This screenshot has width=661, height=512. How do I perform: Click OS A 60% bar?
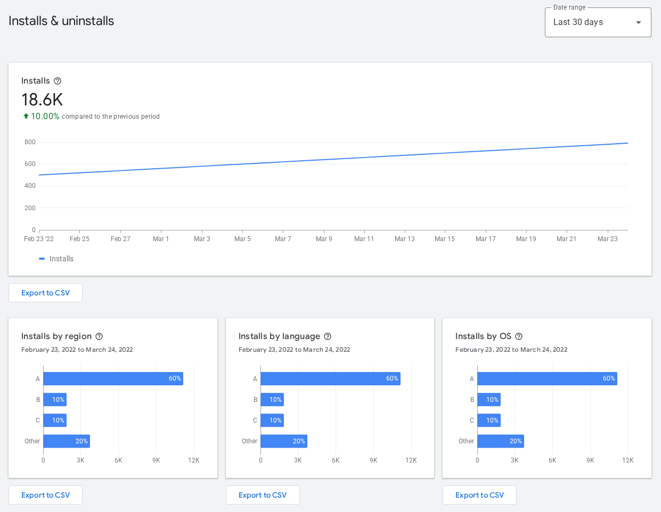tap(547, 378)
